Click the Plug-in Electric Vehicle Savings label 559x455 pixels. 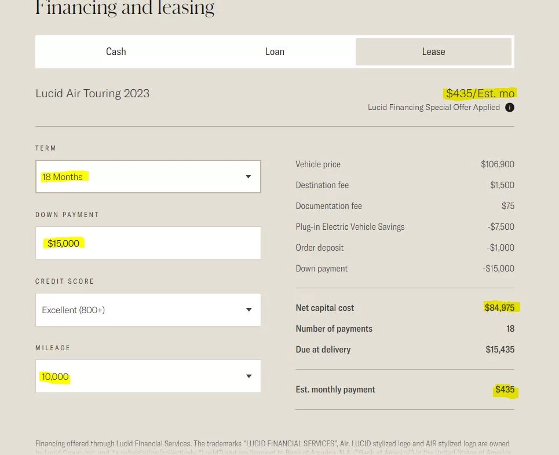point(350,227)
